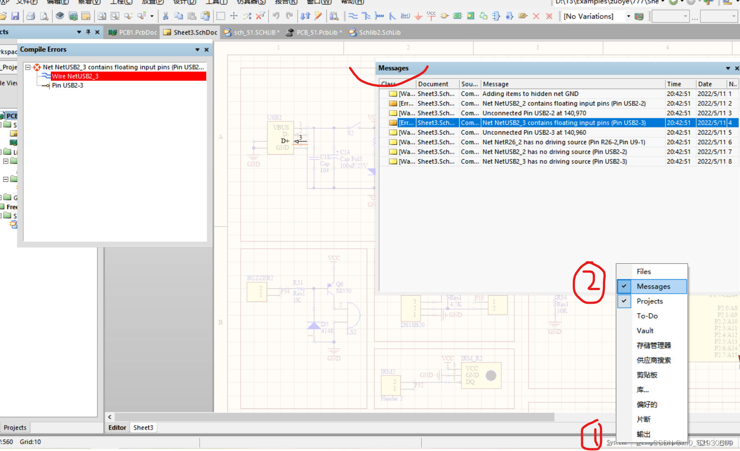Close the Compile Errors panel
The image size is (740, 451).
[207, 50]
